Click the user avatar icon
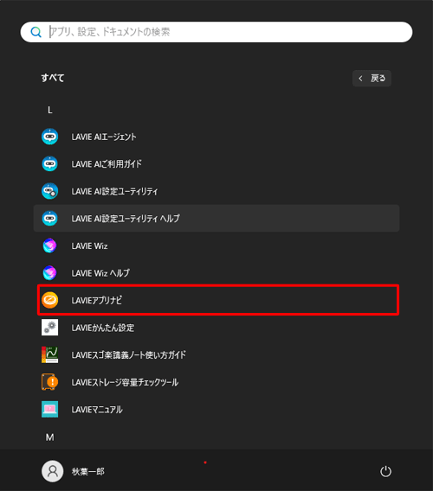Viewport: 433px width, 491px height. [53, 471]
